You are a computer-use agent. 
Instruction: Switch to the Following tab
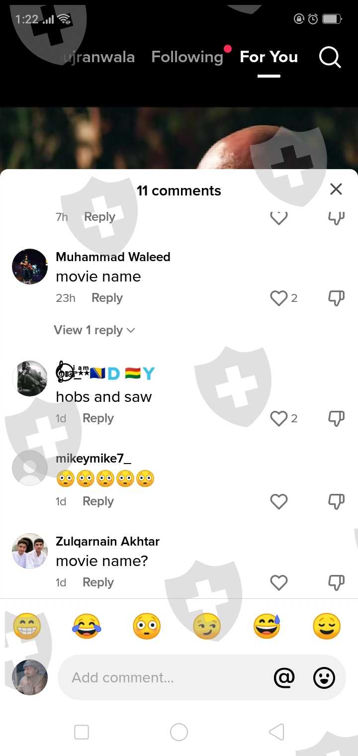(187, 57)
